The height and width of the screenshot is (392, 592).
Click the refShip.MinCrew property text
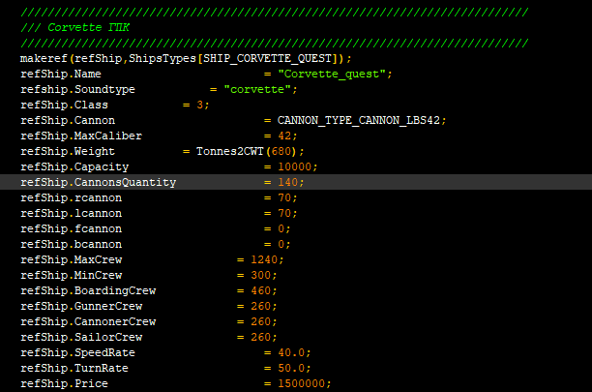(71, 275)
